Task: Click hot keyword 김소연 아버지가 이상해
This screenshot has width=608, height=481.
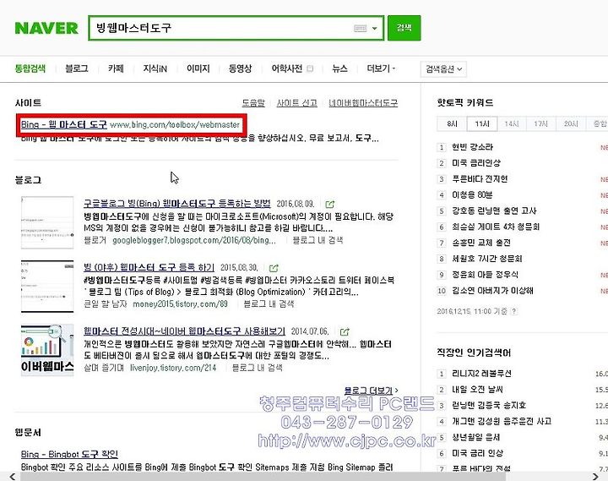Action: click(492, 291)
